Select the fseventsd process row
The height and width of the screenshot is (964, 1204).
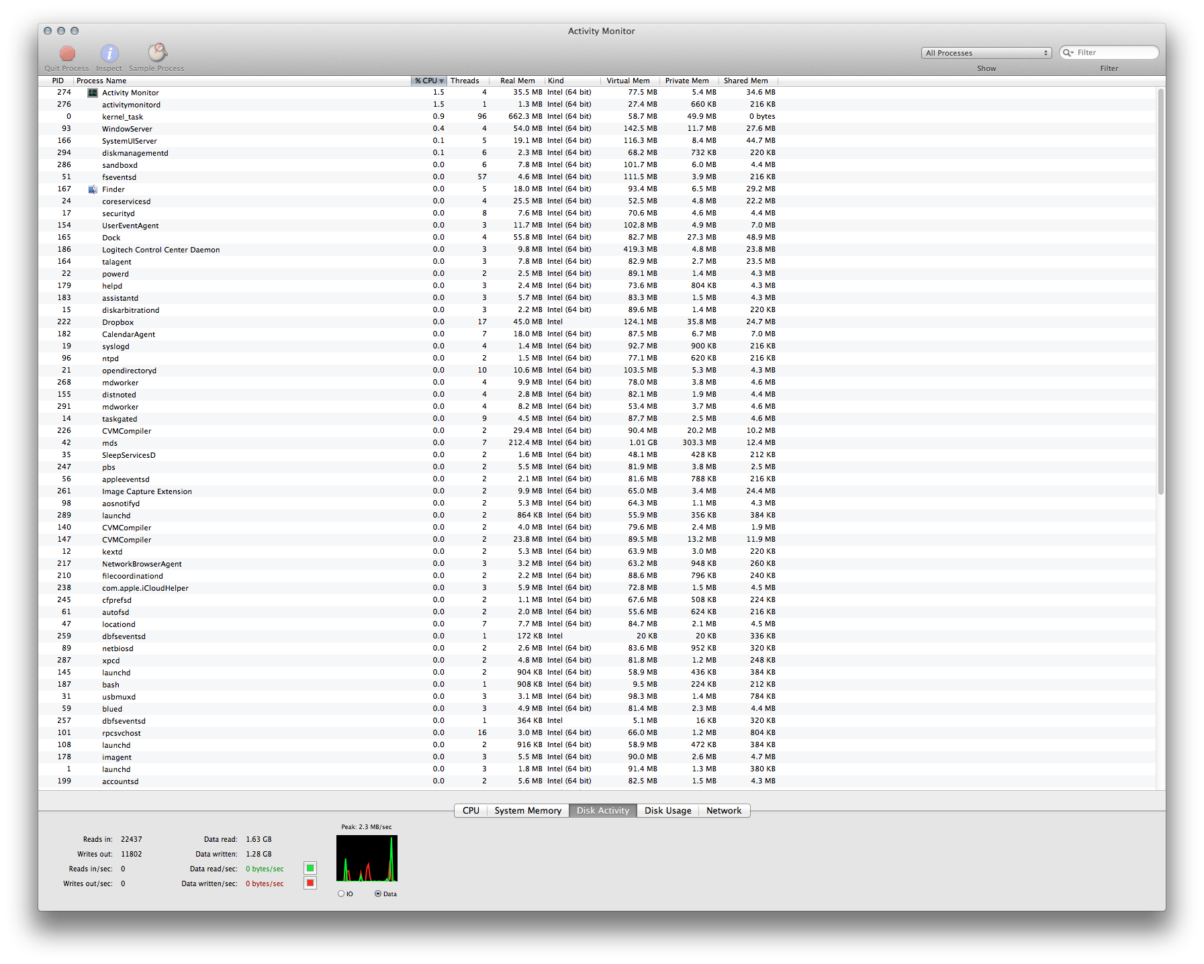(598, 177)
